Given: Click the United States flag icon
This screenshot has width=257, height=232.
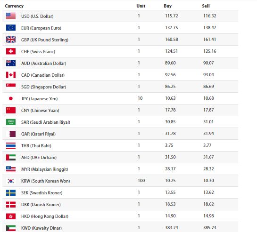Looking at the screenshot, I should coord(11,16).
